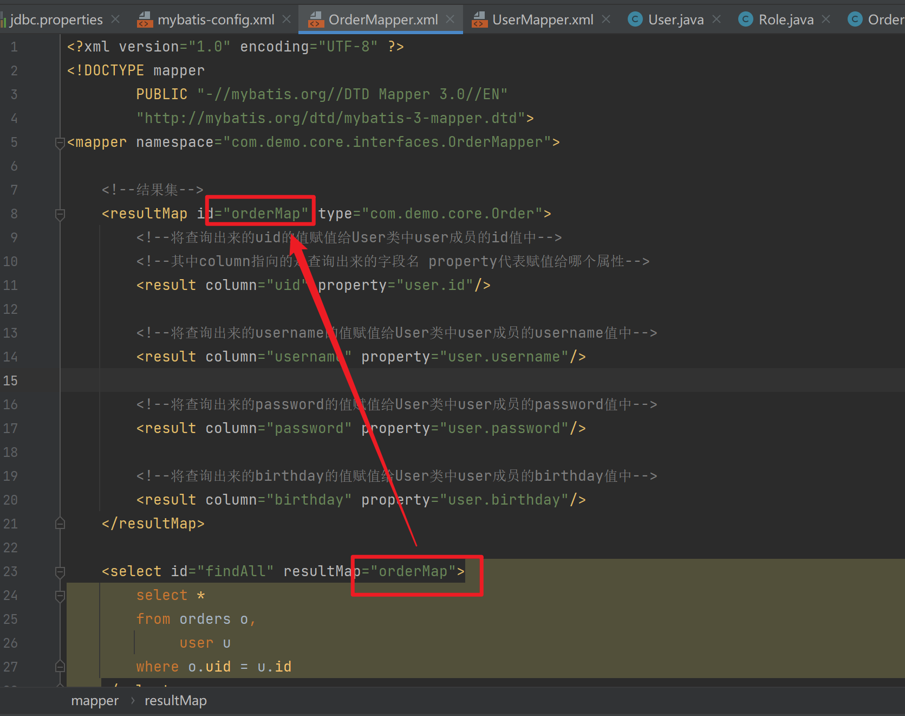Collapse the resultMap block at line 8
The width and height of the screenshot is (905, 716).
click(x=60, y=214)
